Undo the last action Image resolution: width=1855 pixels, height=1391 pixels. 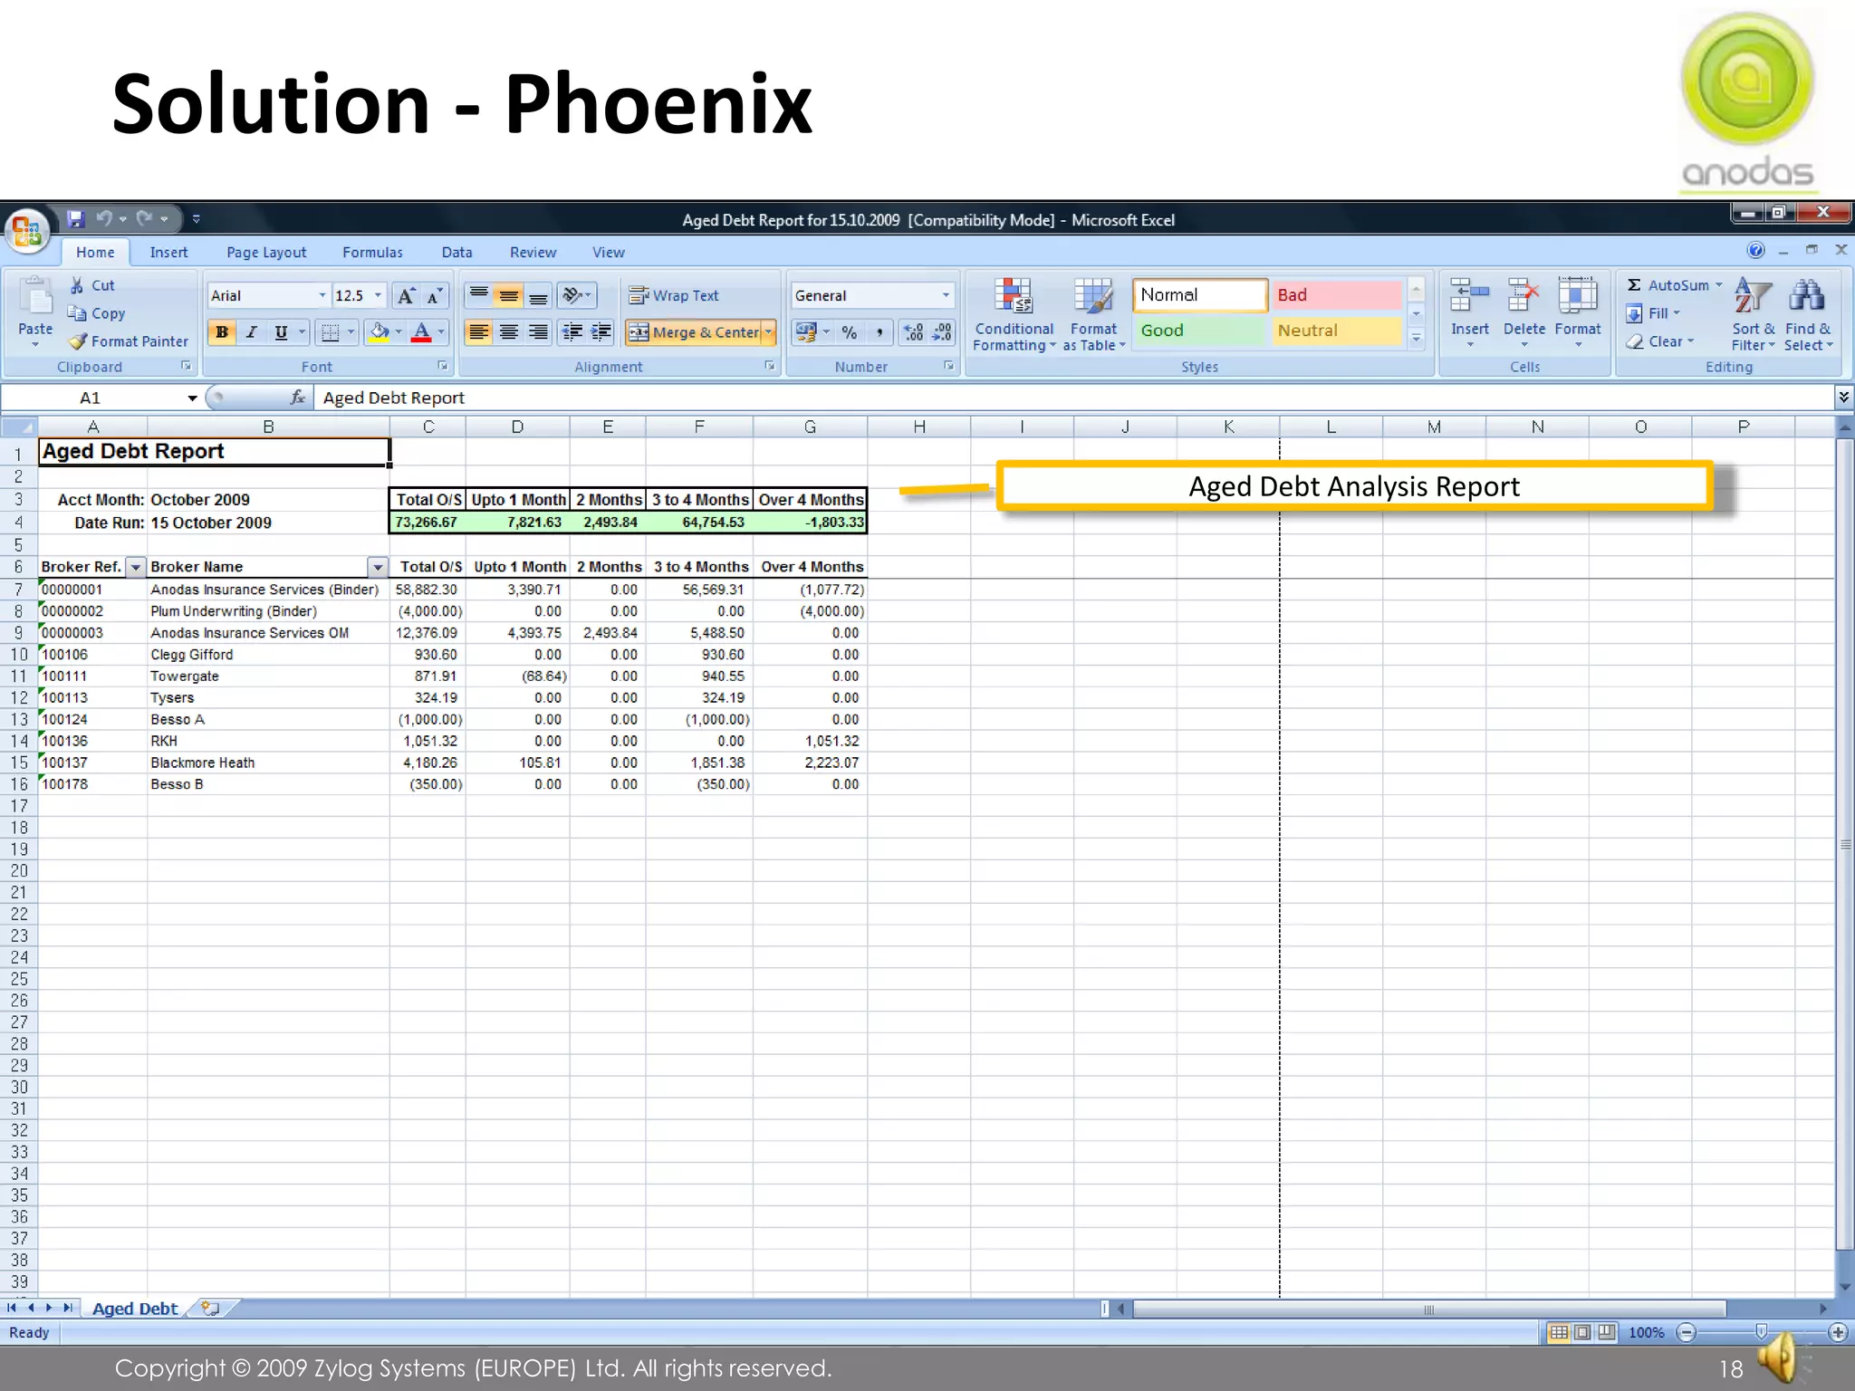[x=104, y=218]
